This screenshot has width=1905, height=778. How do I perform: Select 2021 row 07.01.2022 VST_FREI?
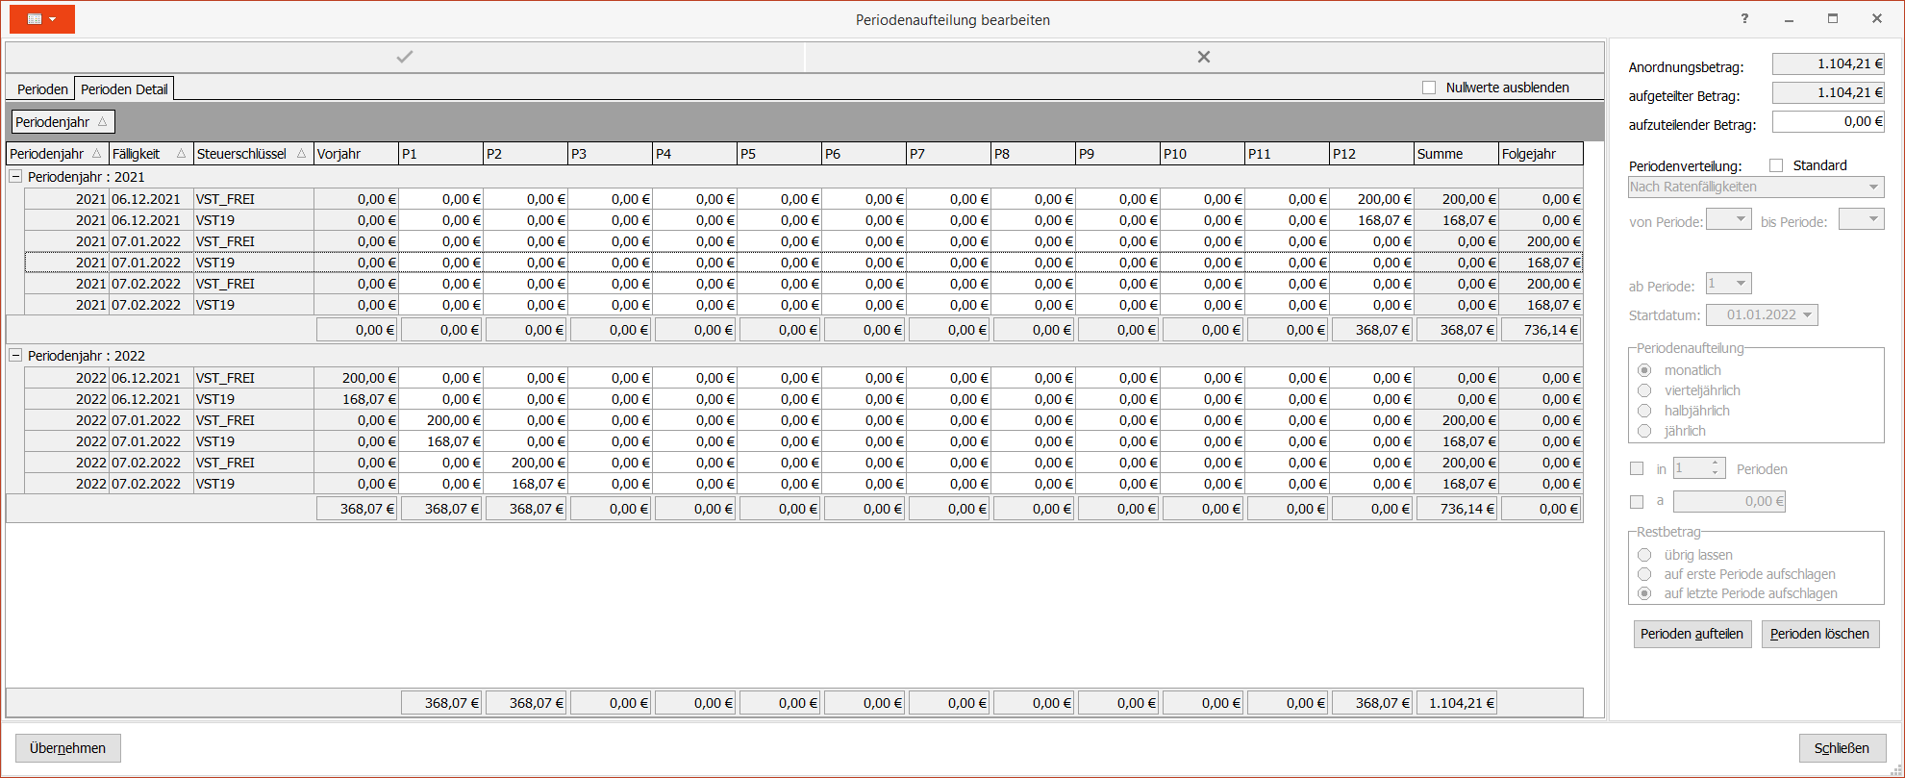point(804,241)
